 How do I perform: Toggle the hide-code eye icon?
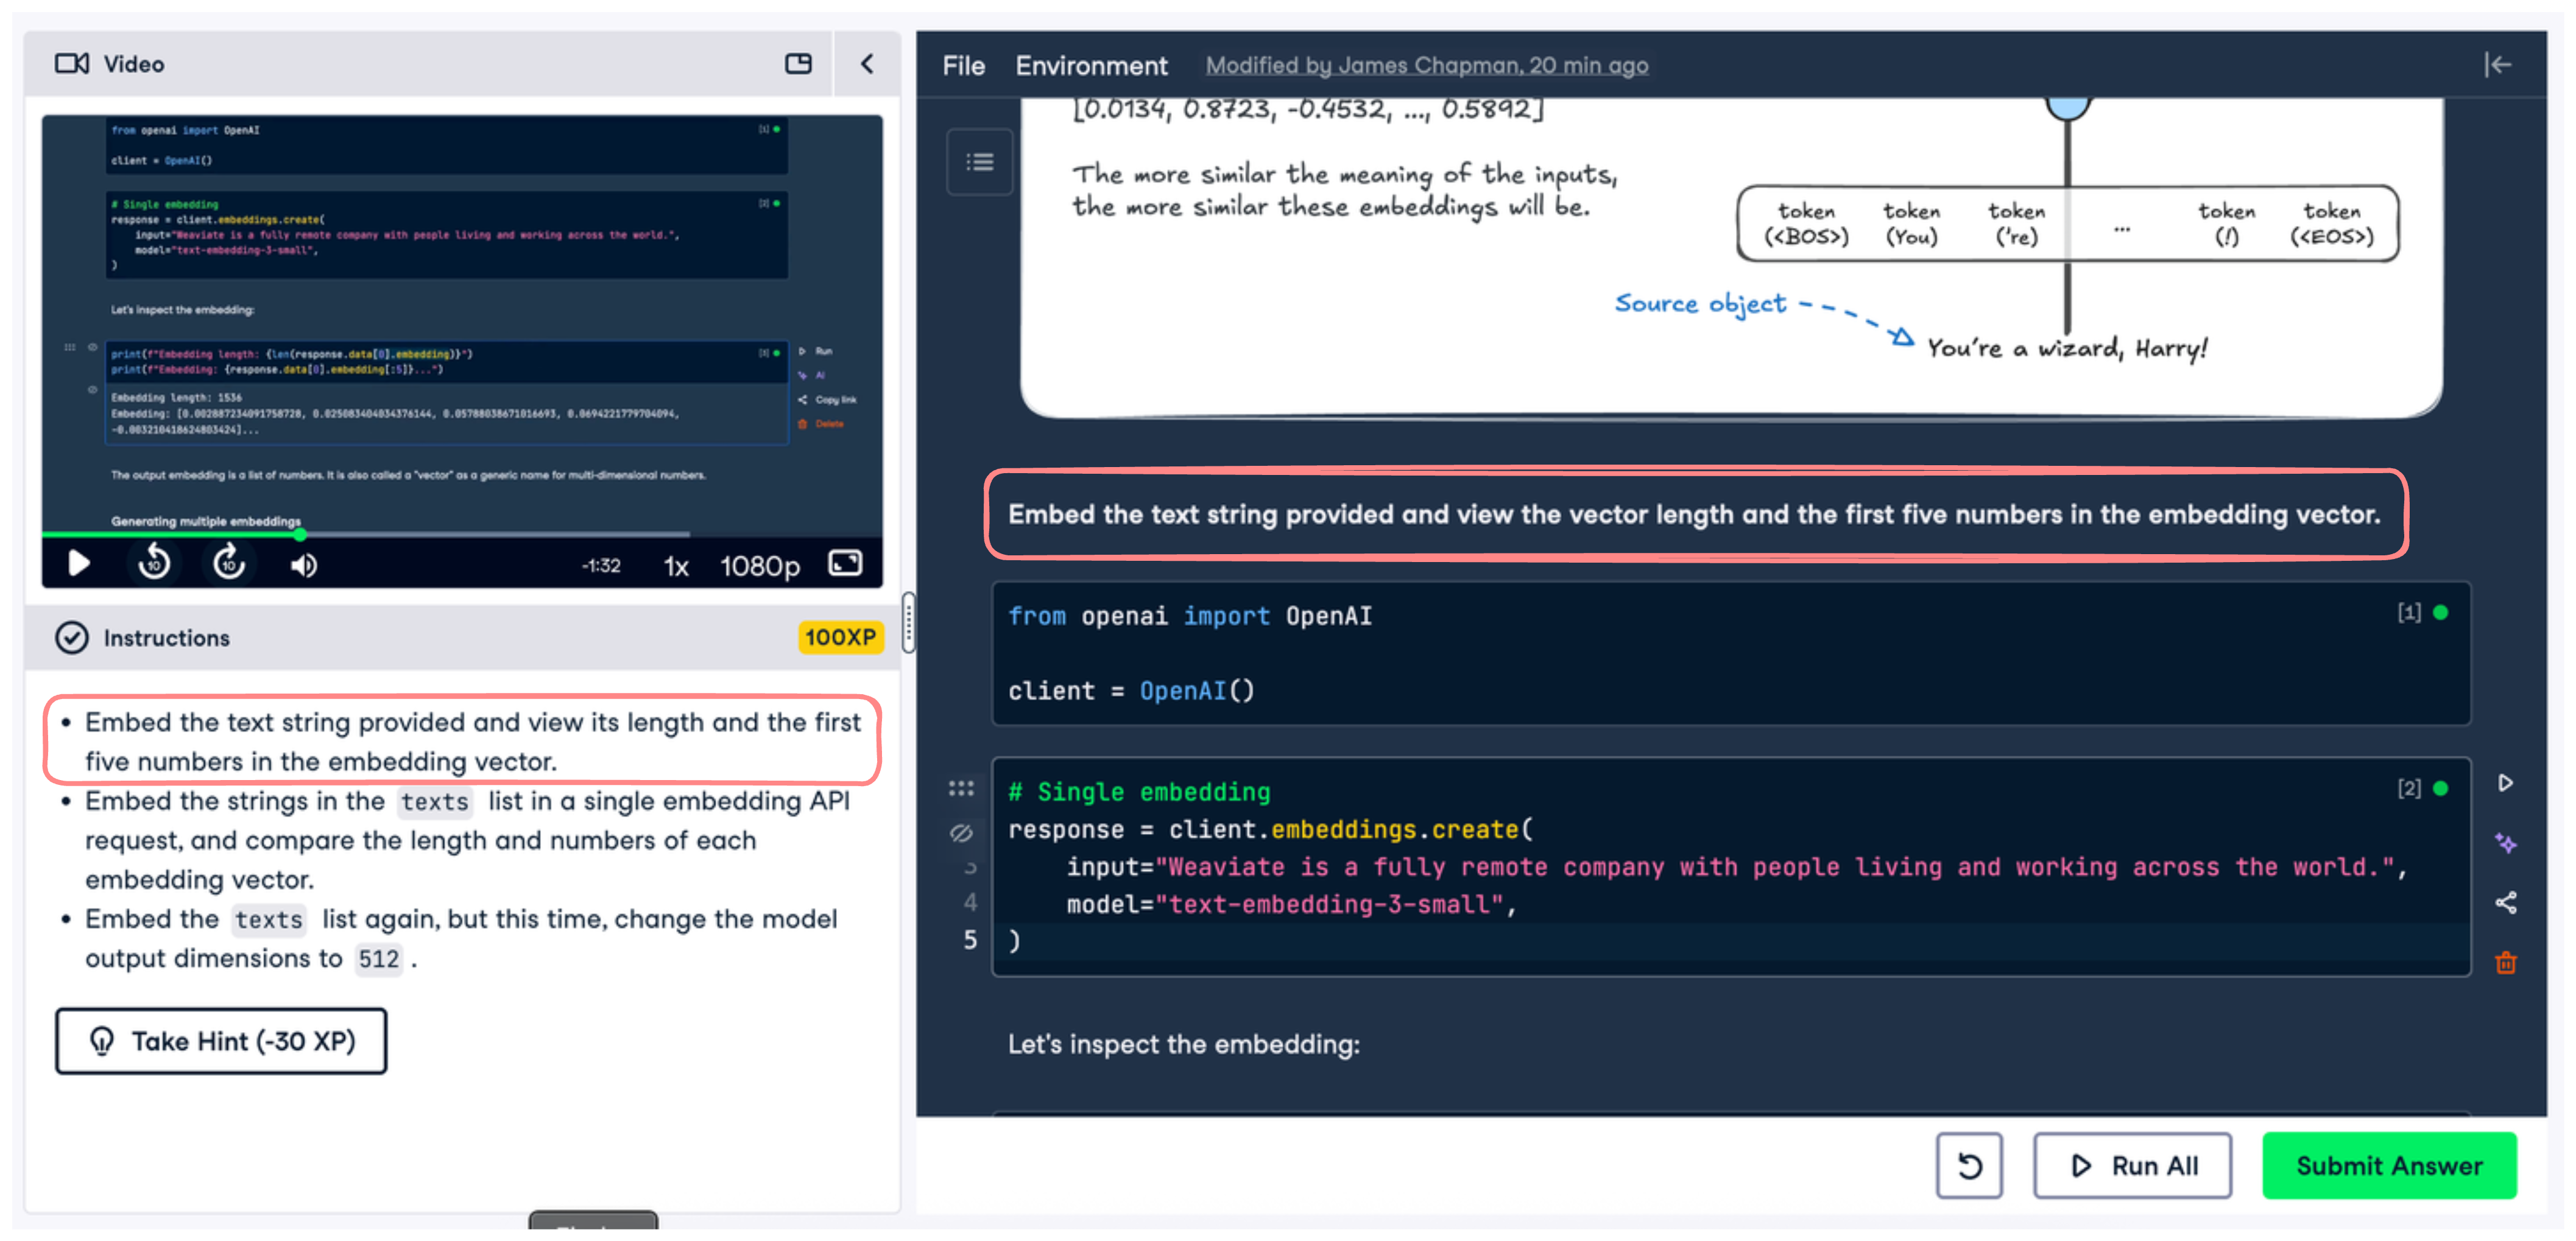(x=961, y=833)
